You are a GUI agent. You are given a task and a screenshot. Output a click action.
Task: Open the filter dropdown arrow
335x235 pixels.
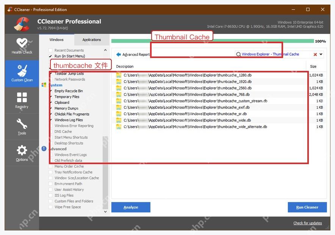(x=321, y=54)
